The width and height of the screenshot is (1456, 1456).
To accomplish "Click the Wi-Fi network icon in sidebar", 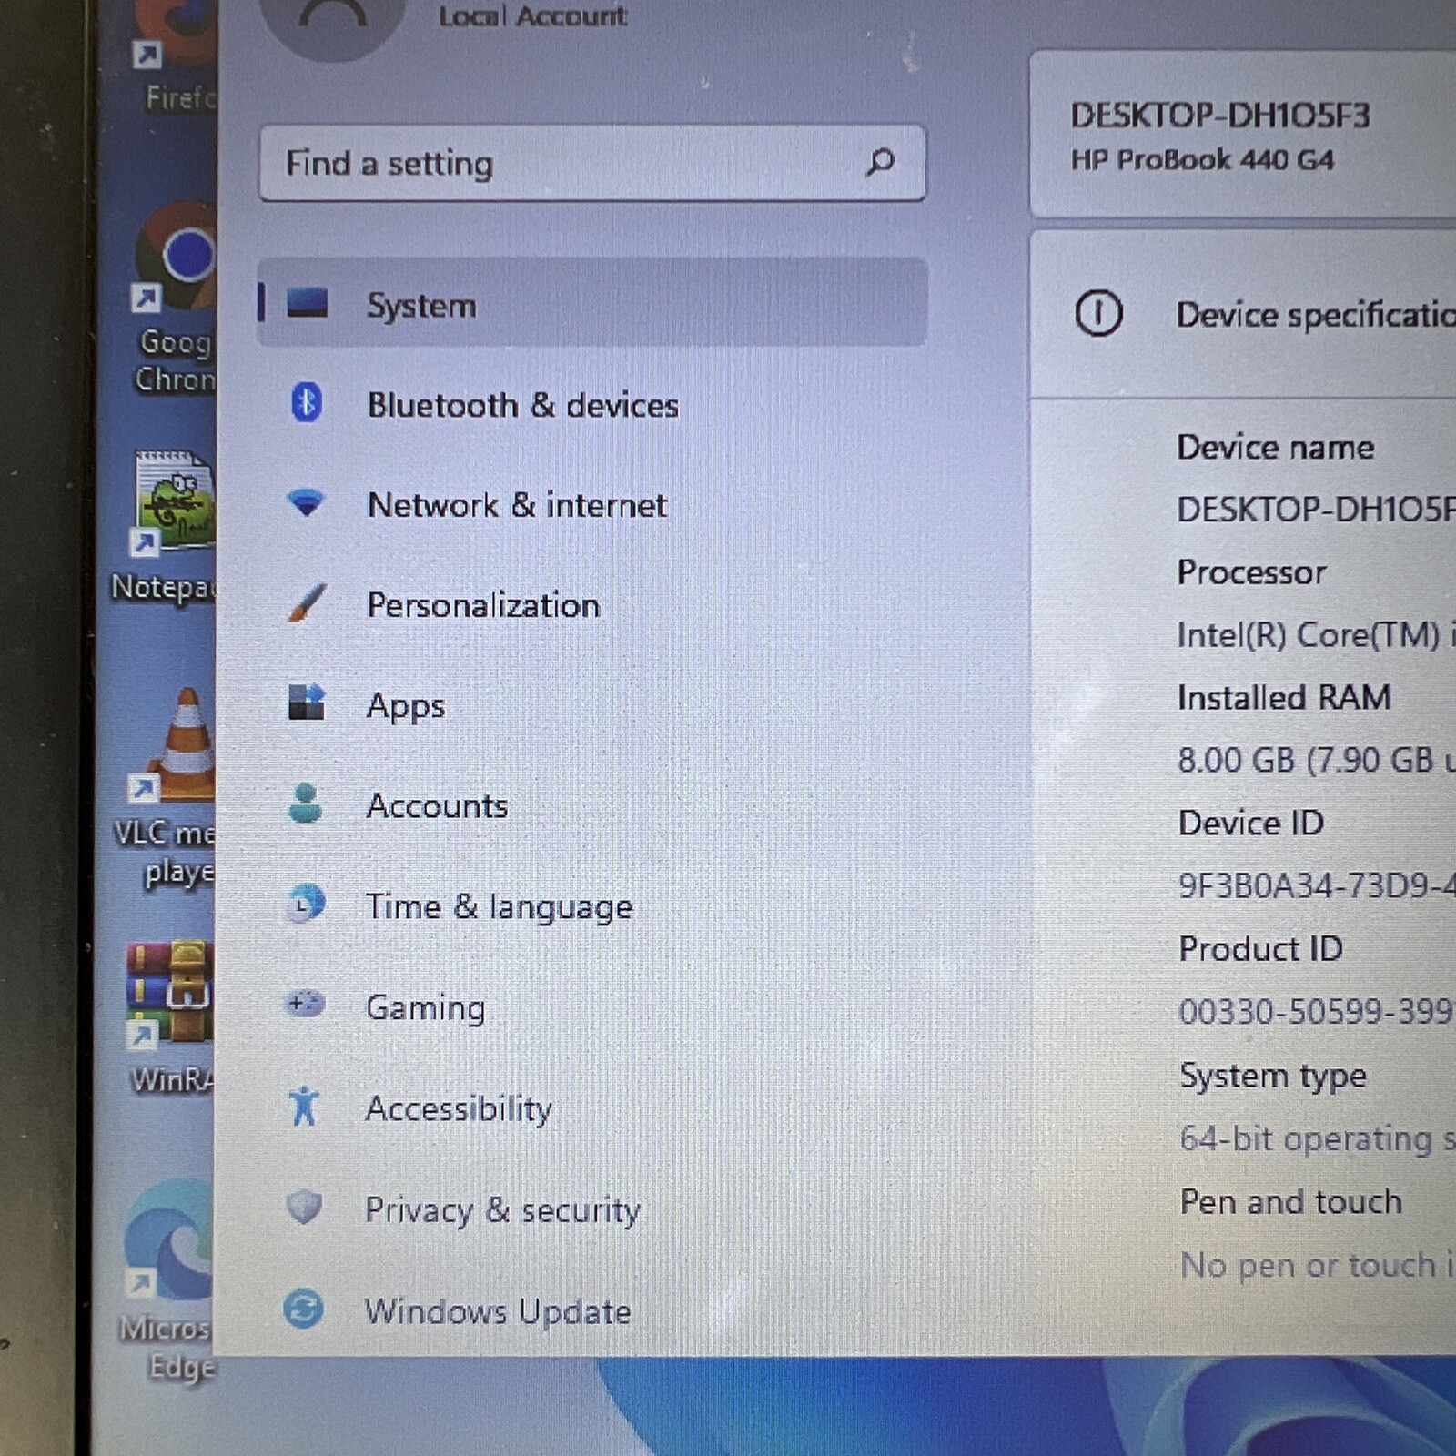I will [306, 502].
